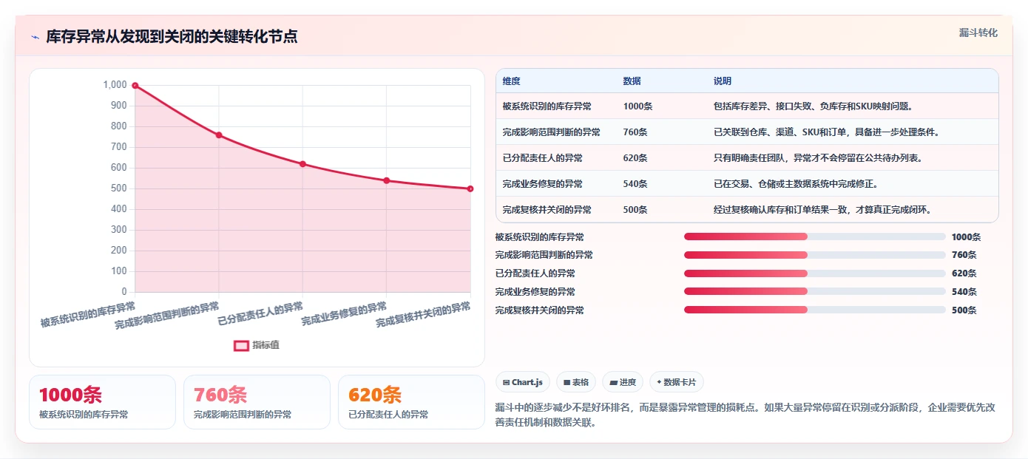Open the 760条 stat card
The width and height of the screenshot is (1028, 459).
[257, 402]
